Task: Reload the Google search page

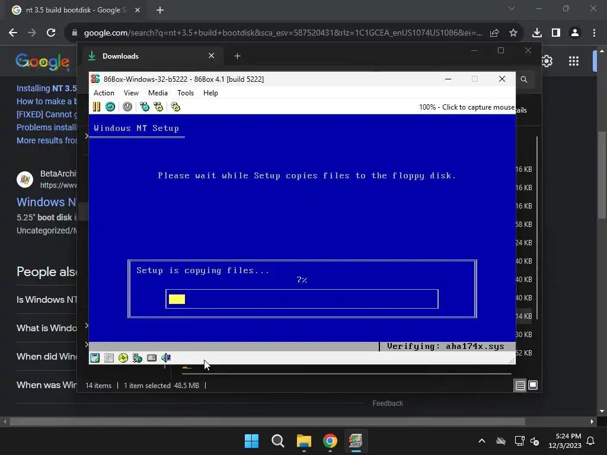Action: (x=51, y=33)
